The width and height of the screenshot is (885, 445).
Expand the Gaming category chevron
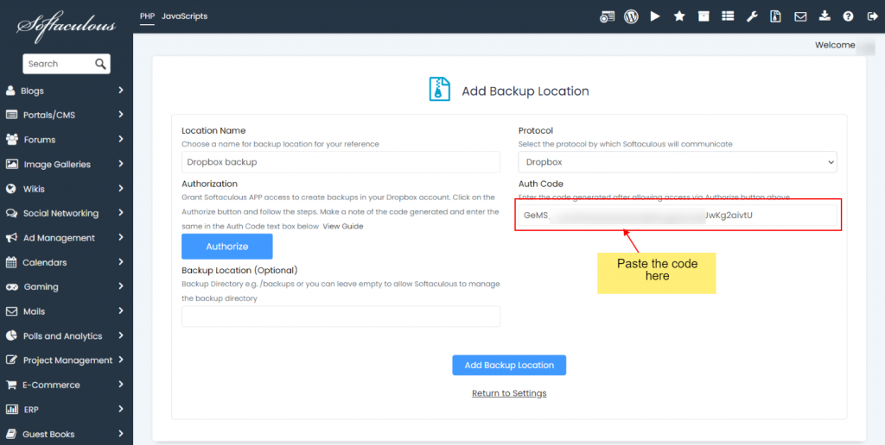121,286
